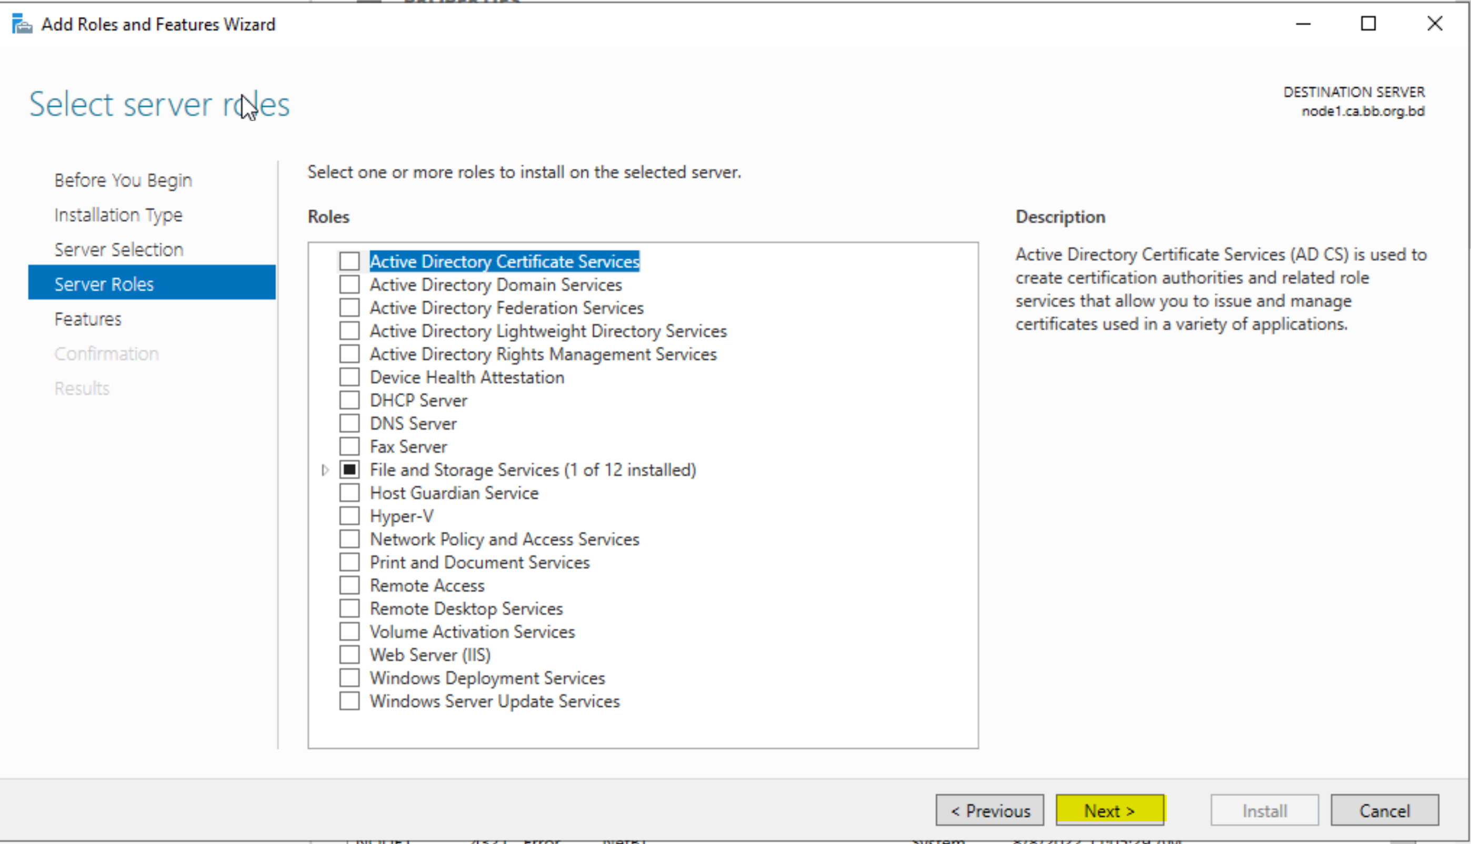This screenshot has width=1471, height=844.
Task: Check Active Directory Domain Services checkbox
Action: click(x=349, y=284)
